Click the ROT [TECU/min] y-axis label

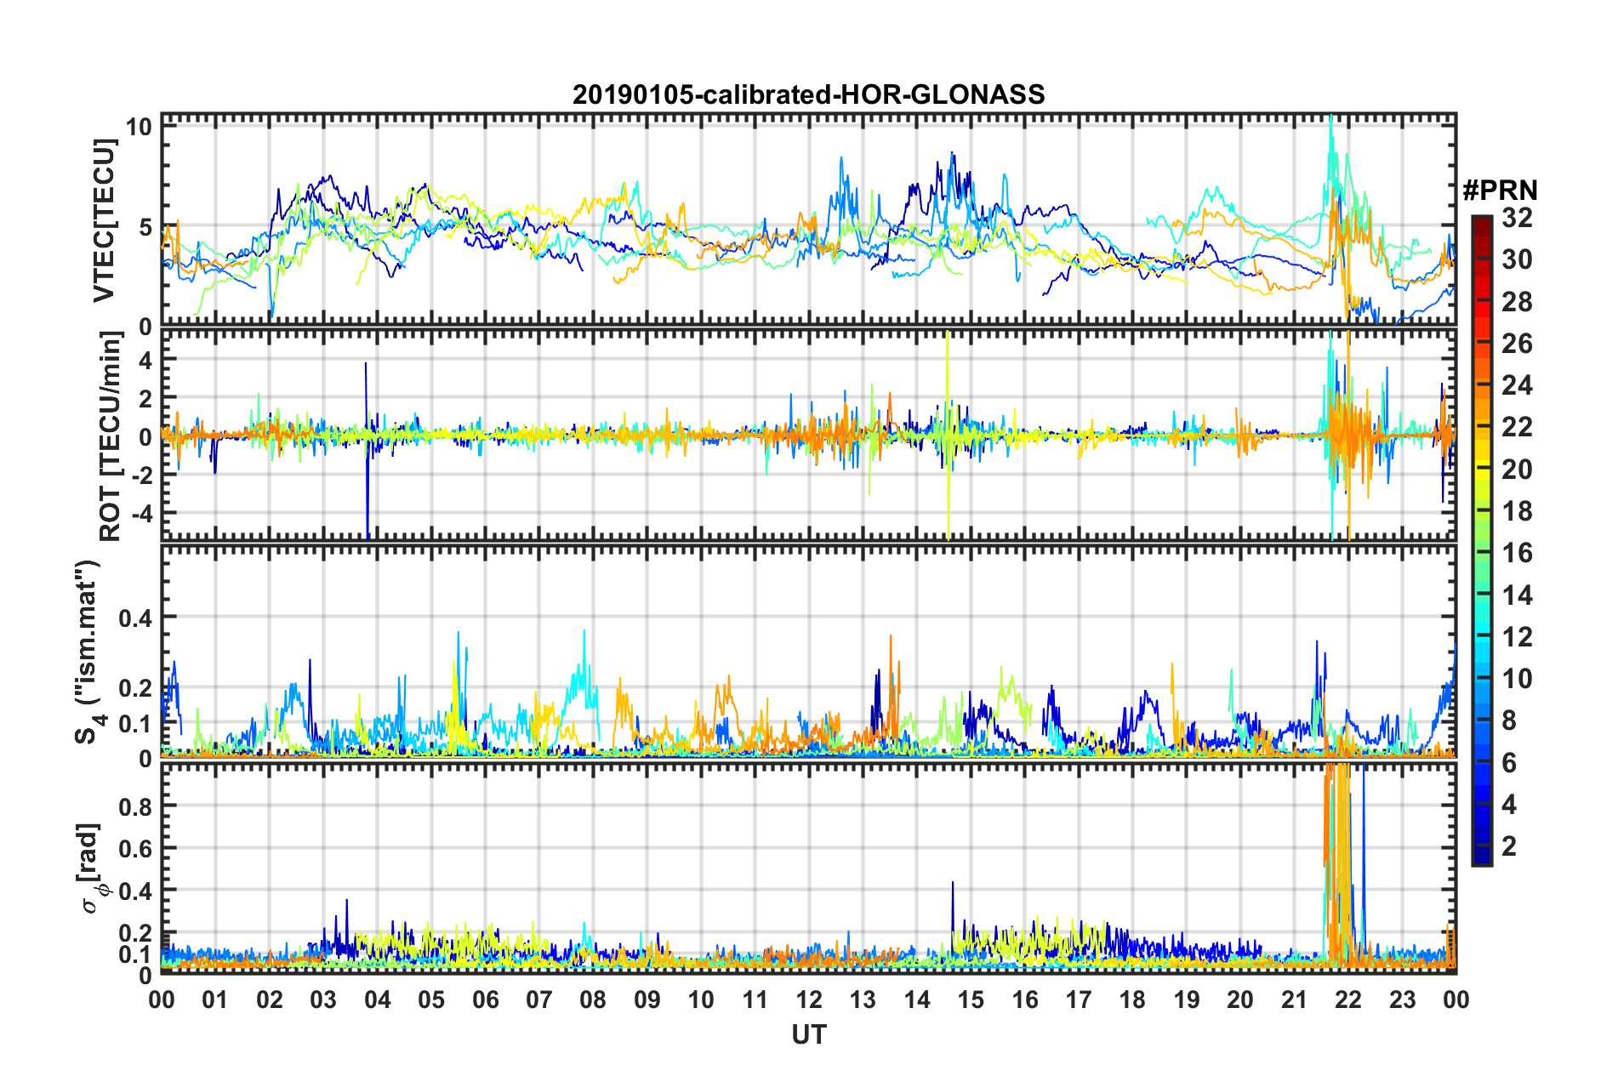click(x=110, y=436)
